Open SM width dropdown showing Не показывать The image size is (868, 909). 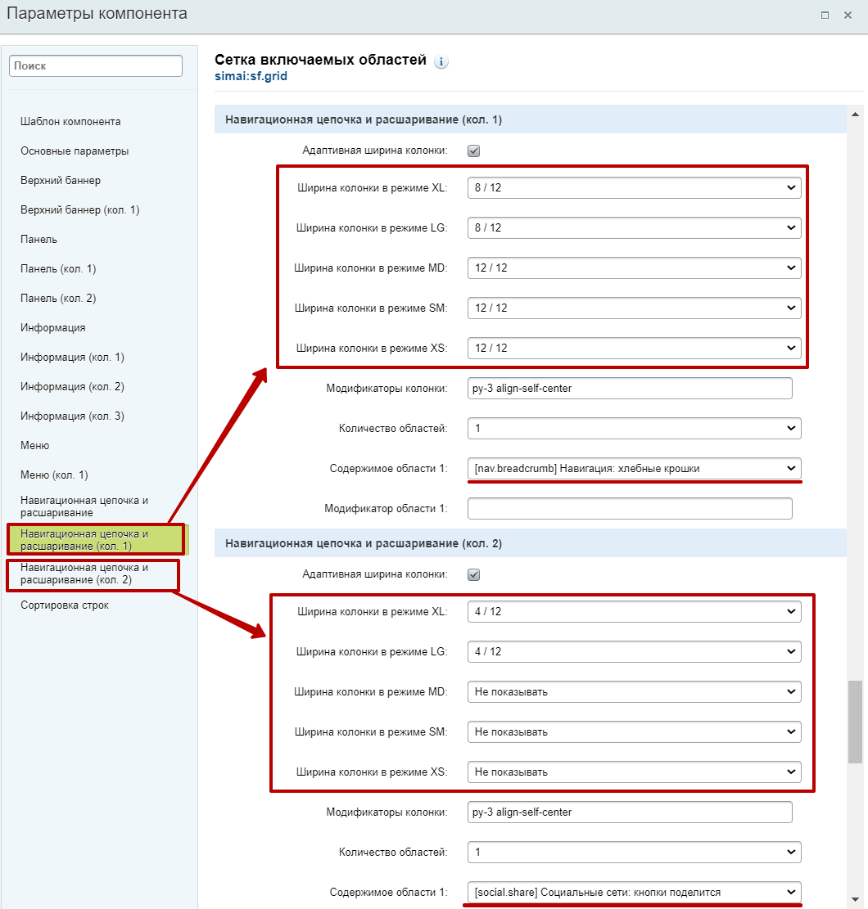[x=634, y=731]
